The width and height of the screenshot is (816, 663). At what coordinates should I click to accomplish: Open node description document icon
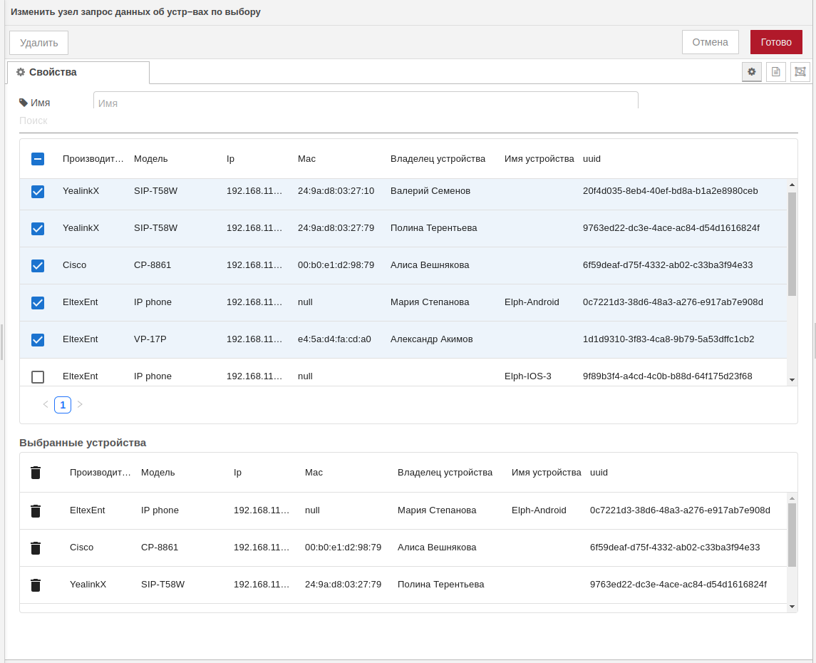[x=775, y=72]
